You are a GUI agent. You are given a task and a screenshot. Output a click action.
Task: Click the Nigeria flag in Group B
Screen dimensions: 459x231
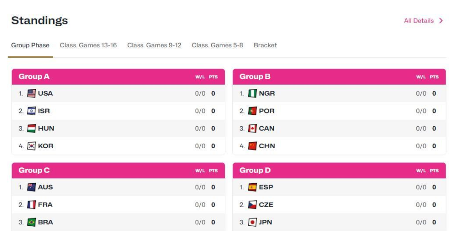[252, 93]
